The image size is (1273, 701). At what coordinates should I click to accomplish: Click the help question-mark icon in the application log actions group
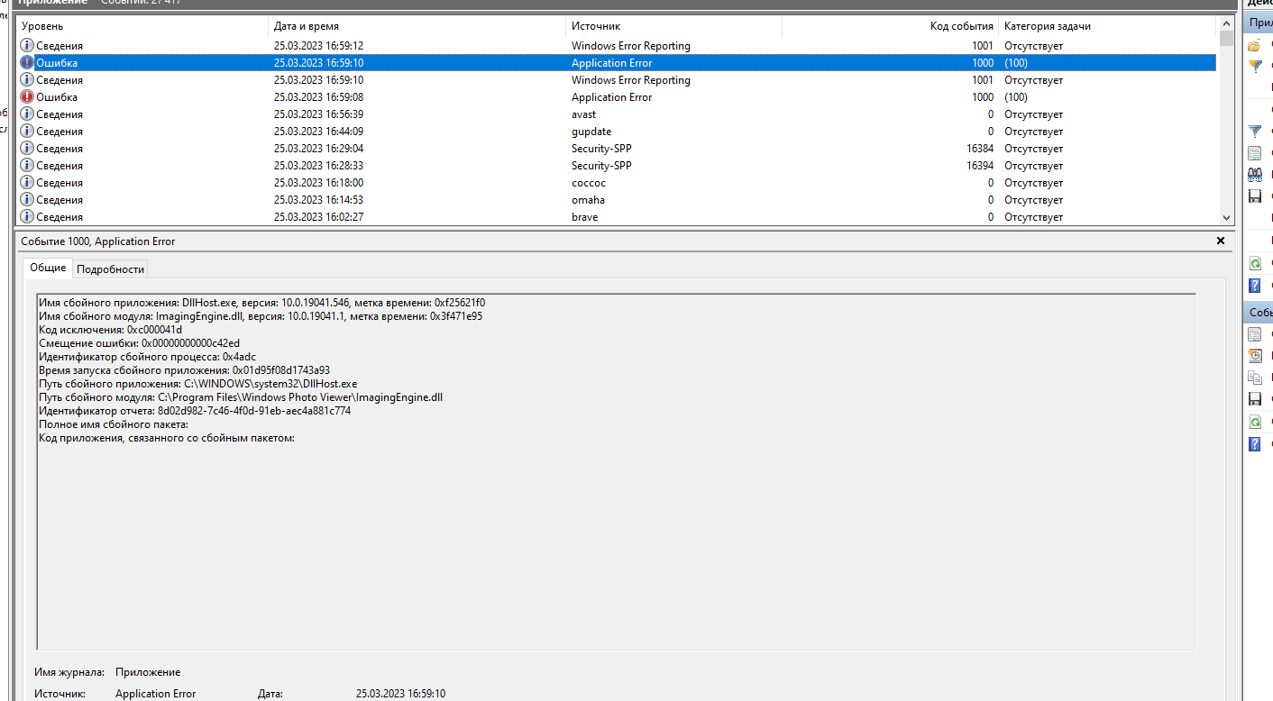coord(1254,285)
